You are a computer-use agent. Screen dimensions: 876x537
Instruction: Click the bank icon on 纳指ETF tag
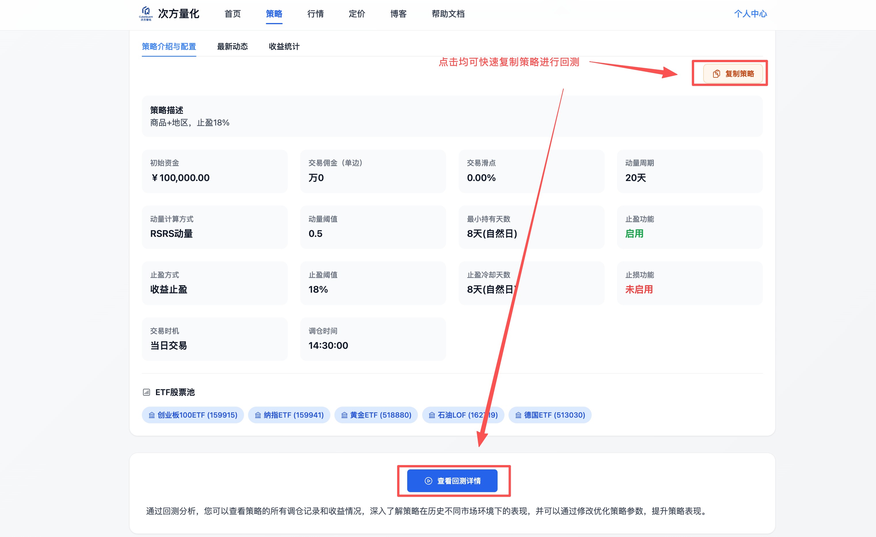[x=258, y=415]
